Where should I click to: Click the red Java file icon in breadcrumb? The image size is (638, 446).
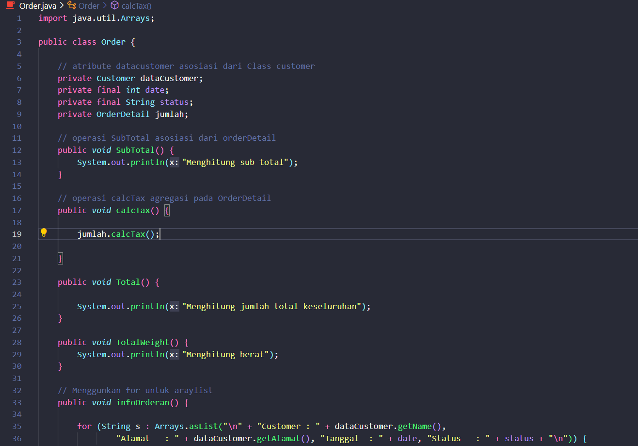(11, 6)
